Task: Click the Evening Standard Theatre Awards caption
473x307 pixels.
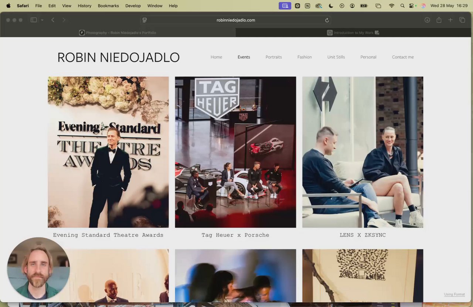Action: tap(108, 235)
